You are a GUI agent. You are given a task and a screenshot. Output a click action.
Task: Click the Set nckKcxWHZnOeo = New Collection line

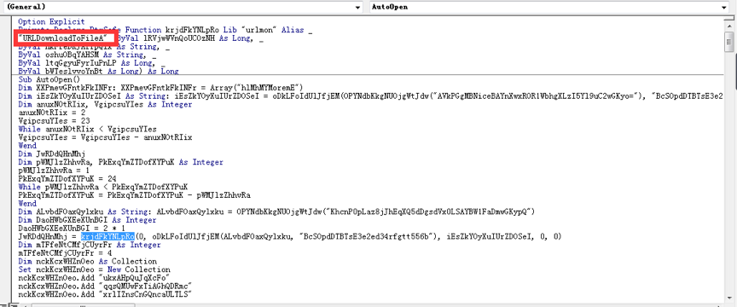tap(94, 269)
